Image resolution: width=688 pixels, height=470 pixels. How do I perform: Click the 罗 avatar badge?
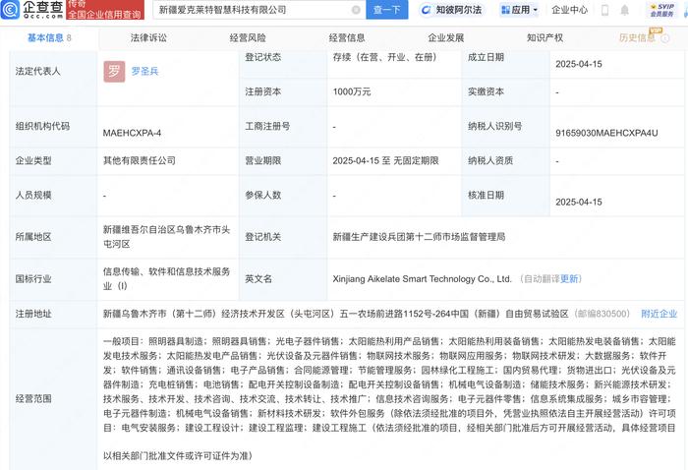point(114,71)
